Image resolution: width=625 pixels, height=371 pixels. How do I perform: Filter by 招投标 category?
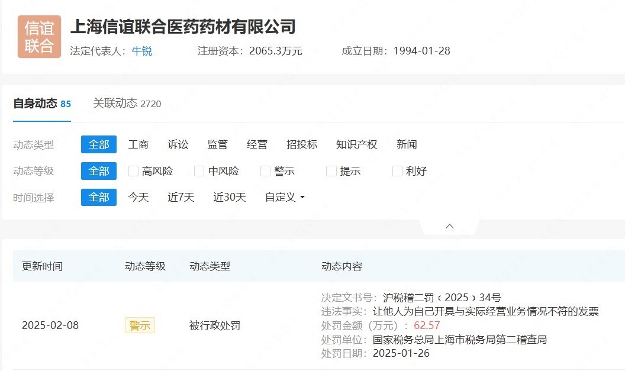coord(302,144)
